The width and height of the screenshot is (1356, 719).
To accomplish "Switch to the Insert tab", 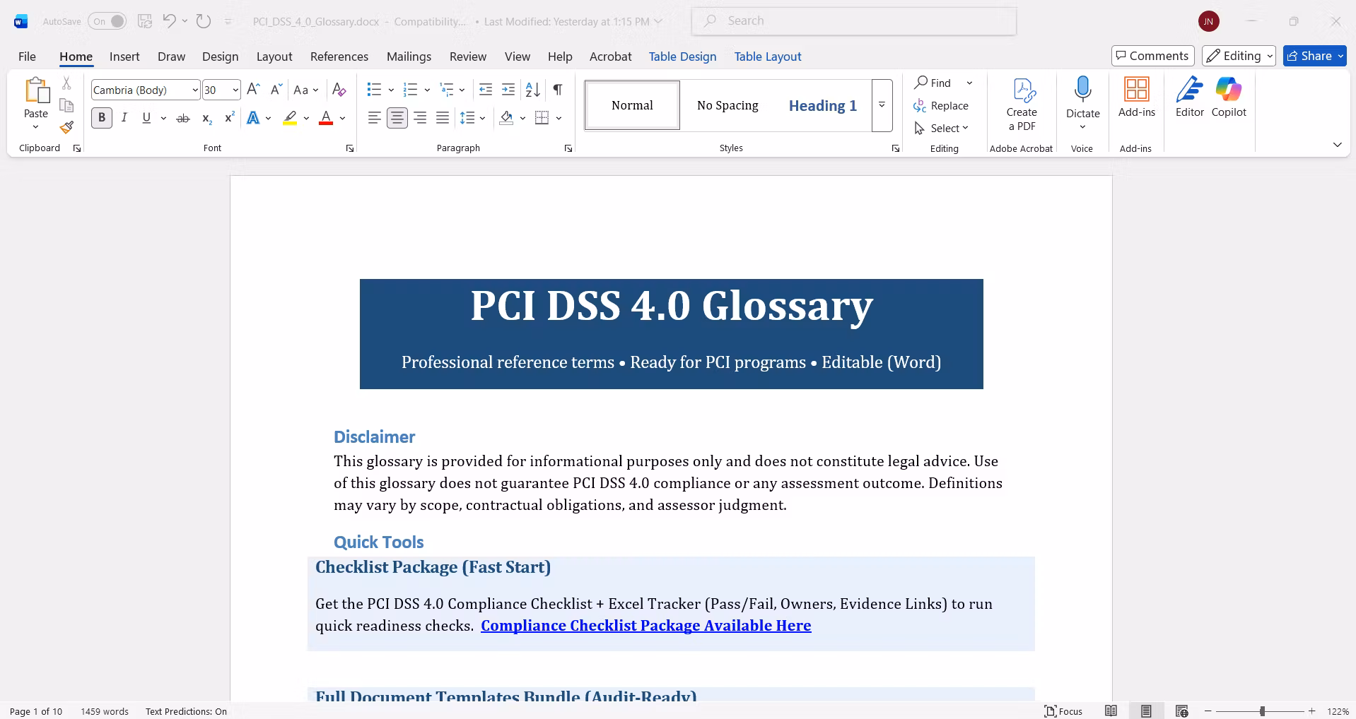I will tap(124, 57).
